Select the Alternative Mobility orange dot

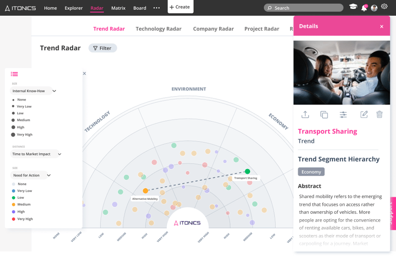(x=145, y=191)
